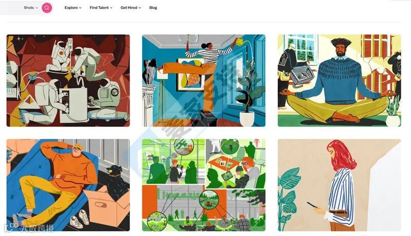Open the blue room plant-watering illustration

[x=203, y=81]
